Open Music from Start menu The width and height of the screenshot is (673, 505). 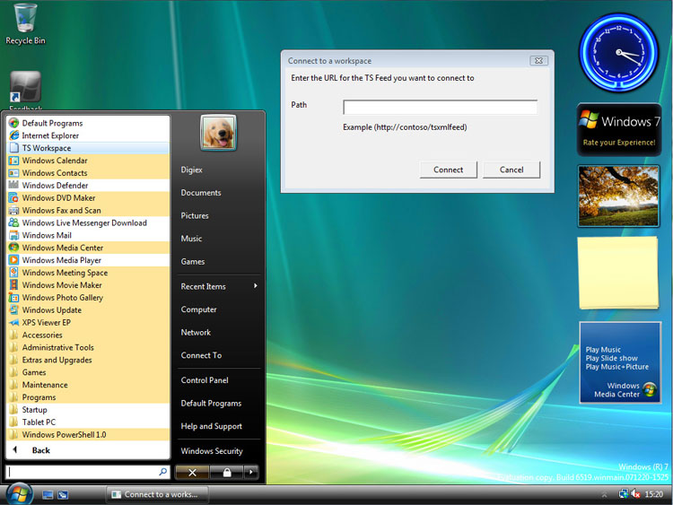[x=191, y=239]
